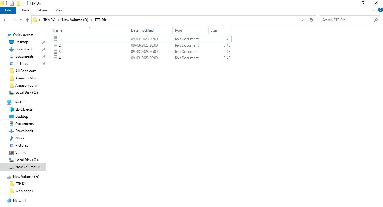Screen dimensions: 383x207
Task: Click pin icon beside Pictures
Action: click(44, 64)
